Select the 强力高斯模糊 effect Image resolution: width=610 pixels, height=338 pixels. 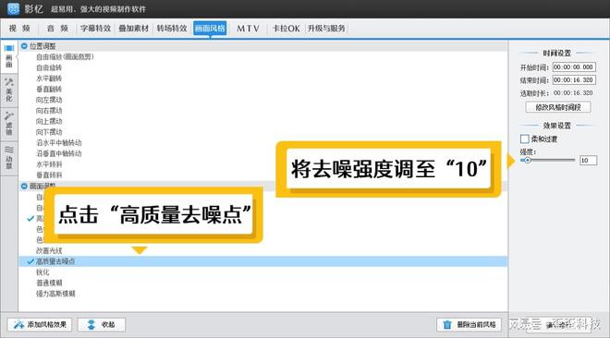55,294
